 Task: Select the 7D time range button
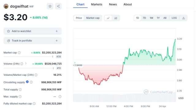click(x=144, y=18)
